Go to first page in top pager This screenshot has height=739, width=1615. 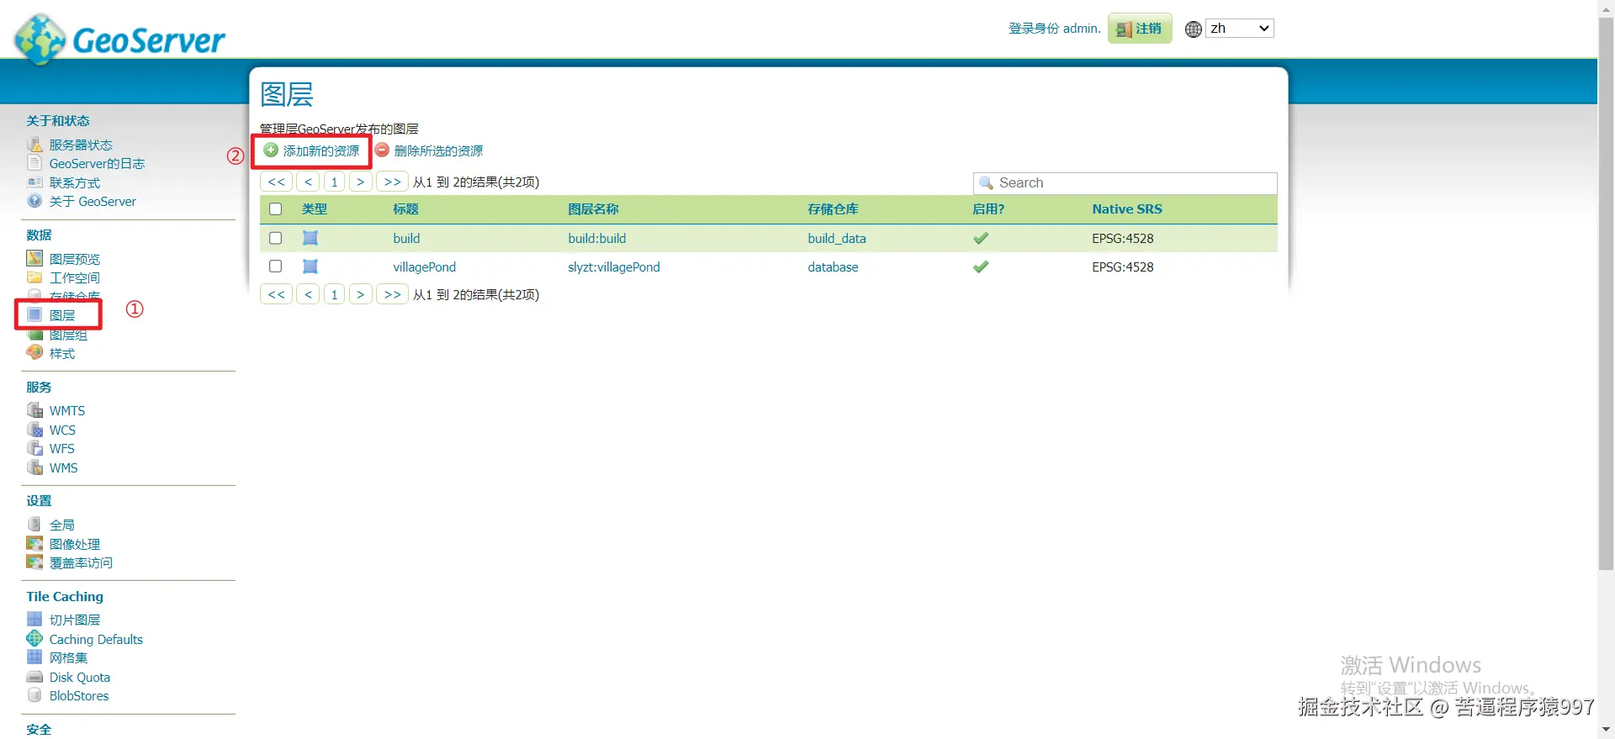point(276,182)
